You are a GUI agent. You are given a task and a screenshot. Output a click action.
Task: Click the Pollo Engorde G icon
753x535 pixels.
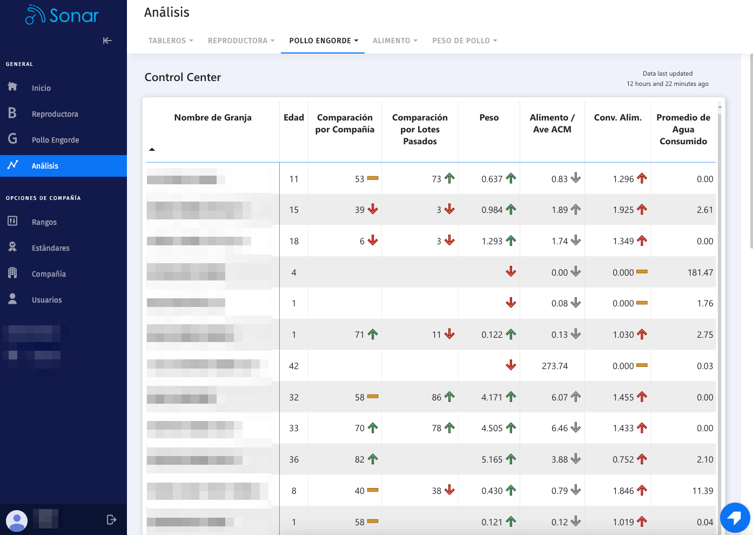pos(12,139)
